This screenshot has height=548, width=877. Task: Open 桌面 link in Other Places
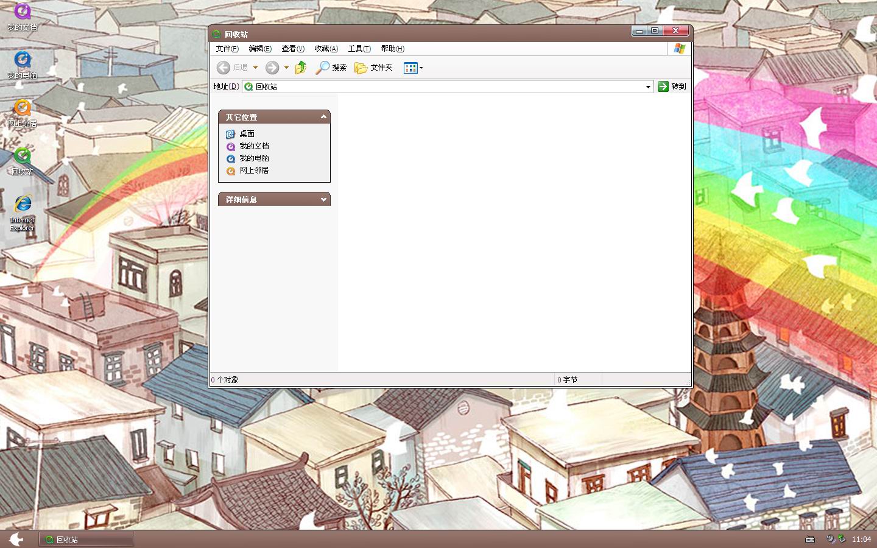click(247, 134)
